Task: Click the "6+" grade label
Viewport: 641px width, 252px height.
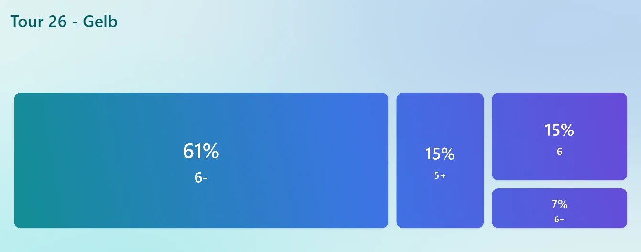Action: pyautogui.click(x=559, y=219)
